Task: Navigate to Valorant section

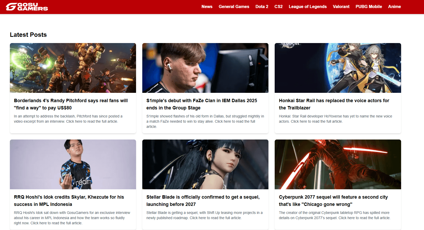Action: pyautogui.click(x=341, y=7)
